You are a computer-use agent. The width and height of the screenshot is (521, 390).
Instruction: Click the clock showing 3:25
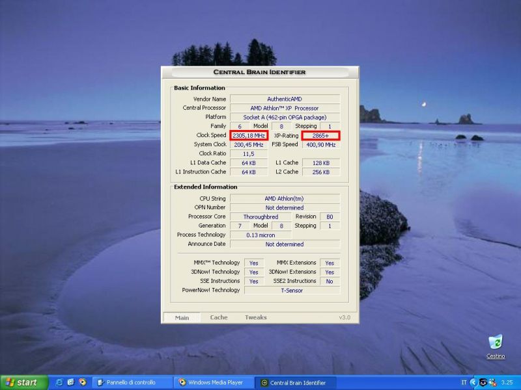point(507,383)
